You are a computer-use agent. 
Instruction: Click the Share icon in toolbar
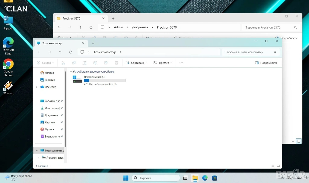point(106,63)
